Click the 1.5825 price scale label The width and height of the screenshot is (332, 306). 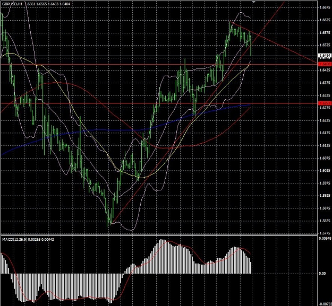pos(325,221)
